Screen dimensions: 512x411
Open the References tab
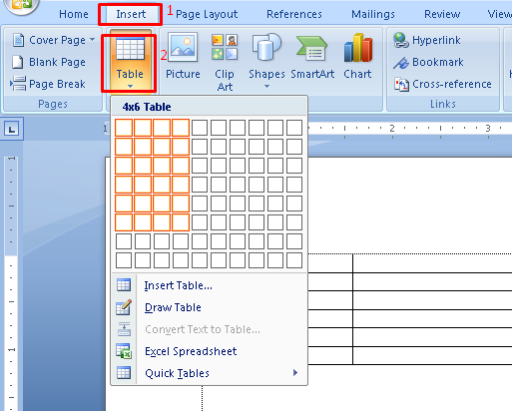pos(294,14)
